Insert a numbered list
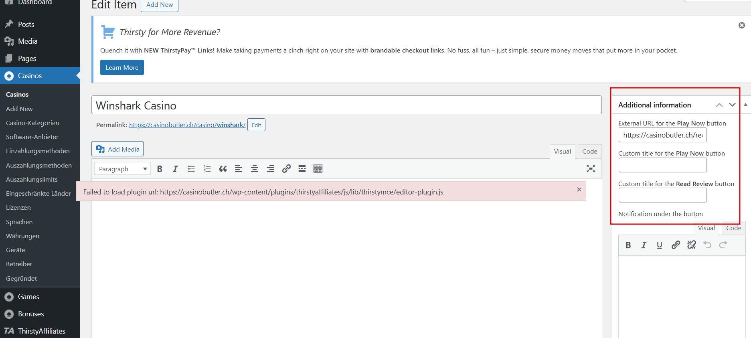Screen dimensions: 751x338 207,169
